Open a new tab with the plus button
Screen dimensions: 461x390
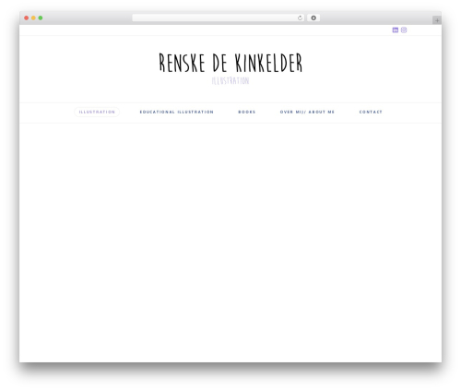click(x=437, y=20)
